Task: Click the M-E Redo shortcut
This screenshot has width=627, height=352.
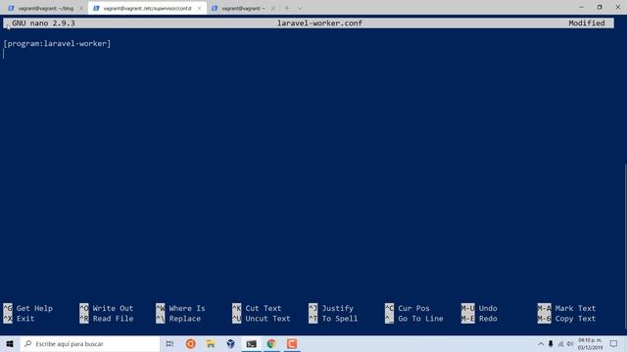Action: pos(479,319)
